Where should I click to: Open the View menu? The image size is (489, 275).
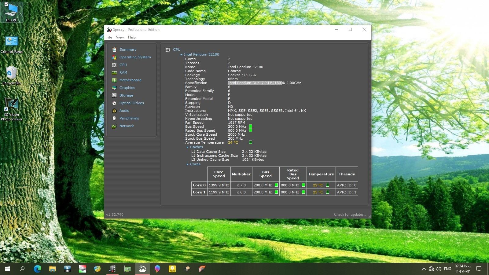click(x=120, y=37)
